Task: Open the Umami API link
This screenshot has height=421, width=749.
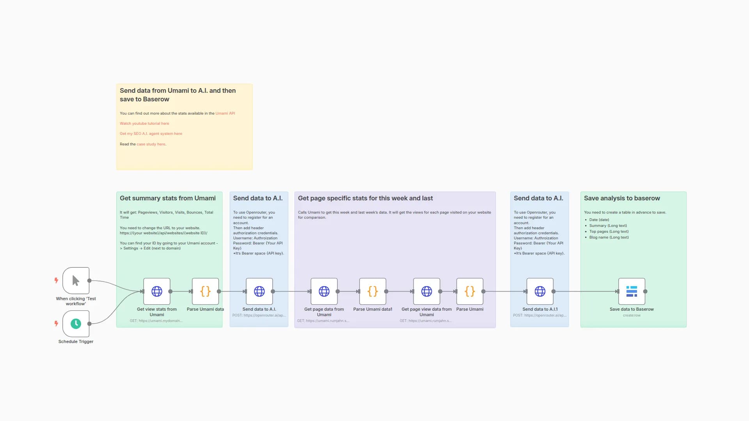Action: pos(225,113)
